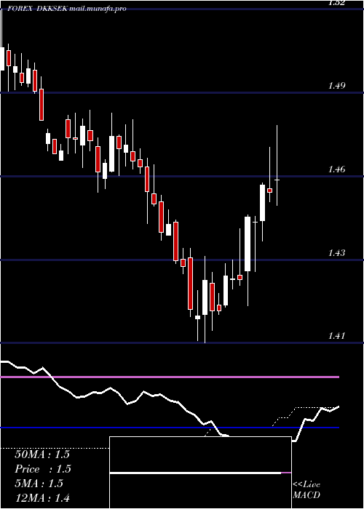Click the blue horizontal indicator line
The width and height of the screenshot is (364, 509).
point(170,428)
